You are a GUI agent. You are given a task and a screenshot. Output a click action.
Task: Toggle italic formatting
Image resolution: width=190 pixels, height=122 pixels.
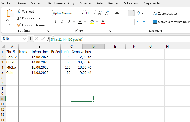point(62,22)
